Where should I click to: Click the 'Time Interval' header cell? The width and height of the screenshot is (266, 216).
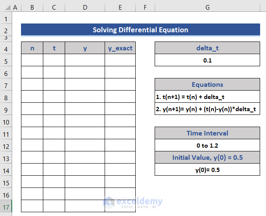pos(208,133)
